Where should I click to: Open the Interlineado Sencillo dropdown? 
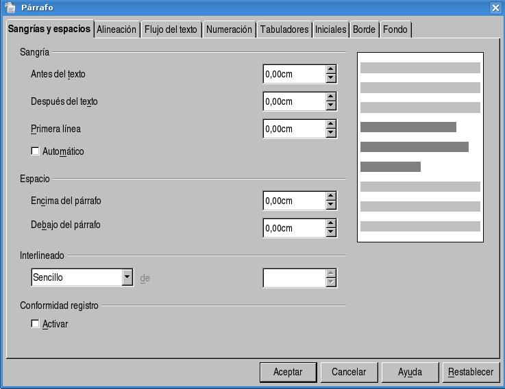pos(127,277)
